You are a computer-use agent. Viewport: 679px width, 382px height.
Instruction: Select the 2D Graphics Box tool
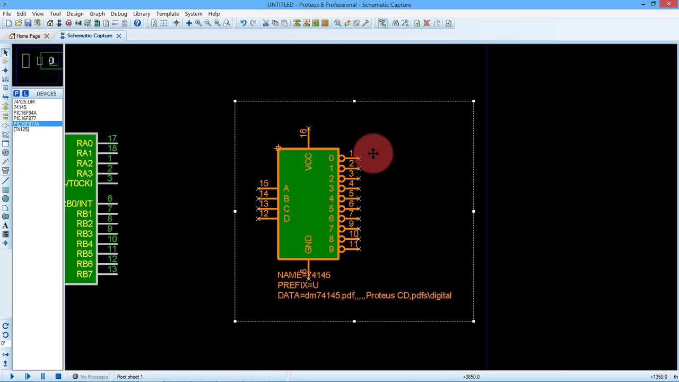(5, 190)
